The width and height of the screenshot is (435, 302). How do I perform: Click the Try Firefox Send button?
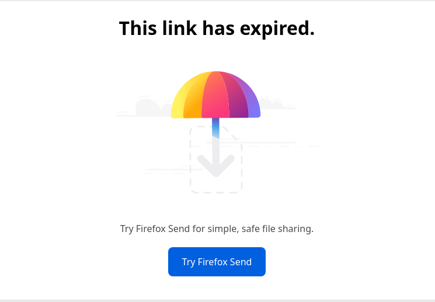[x=217, y=262]
